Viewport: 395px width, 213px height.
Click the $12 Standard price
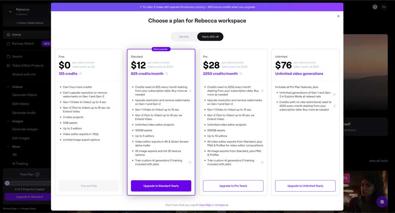pyautogui.click(x=138, y=65)
